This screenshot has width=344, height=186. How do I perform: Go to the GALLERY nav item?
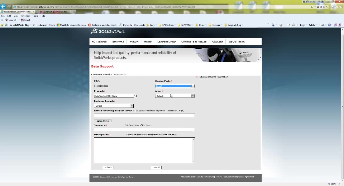[x=218, y=41]
